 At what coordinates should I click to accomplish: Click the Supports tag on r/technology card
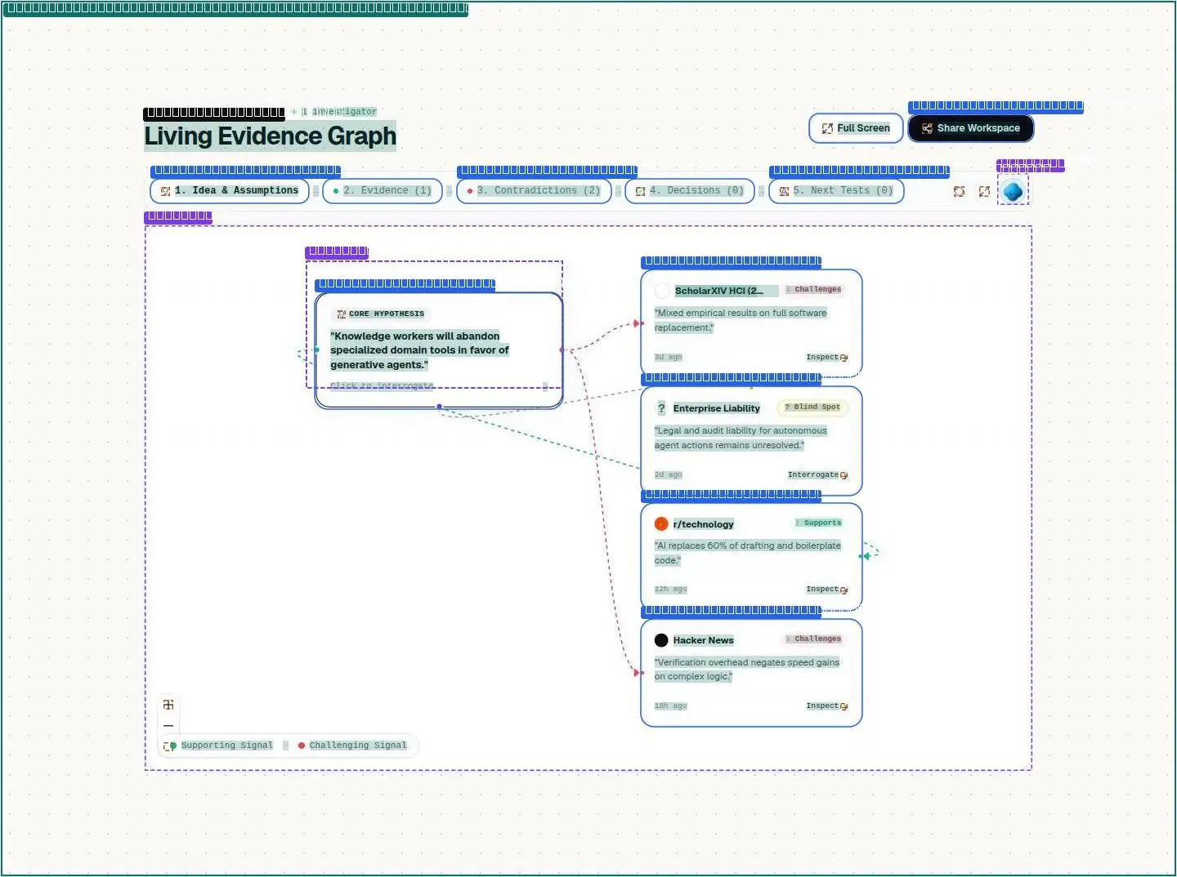(x=818, y=523)
